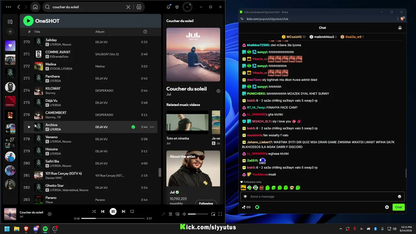416x234 pixels.
Task: Play the Archive track row button
Action: click(x=29, y=127)
